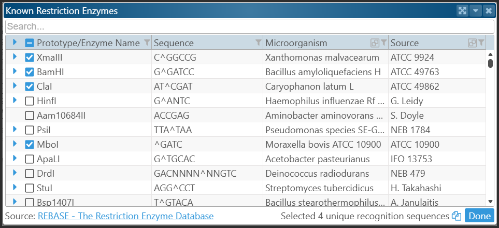Open the Prototype/Enzyme Name column filter

pos(147,42)
